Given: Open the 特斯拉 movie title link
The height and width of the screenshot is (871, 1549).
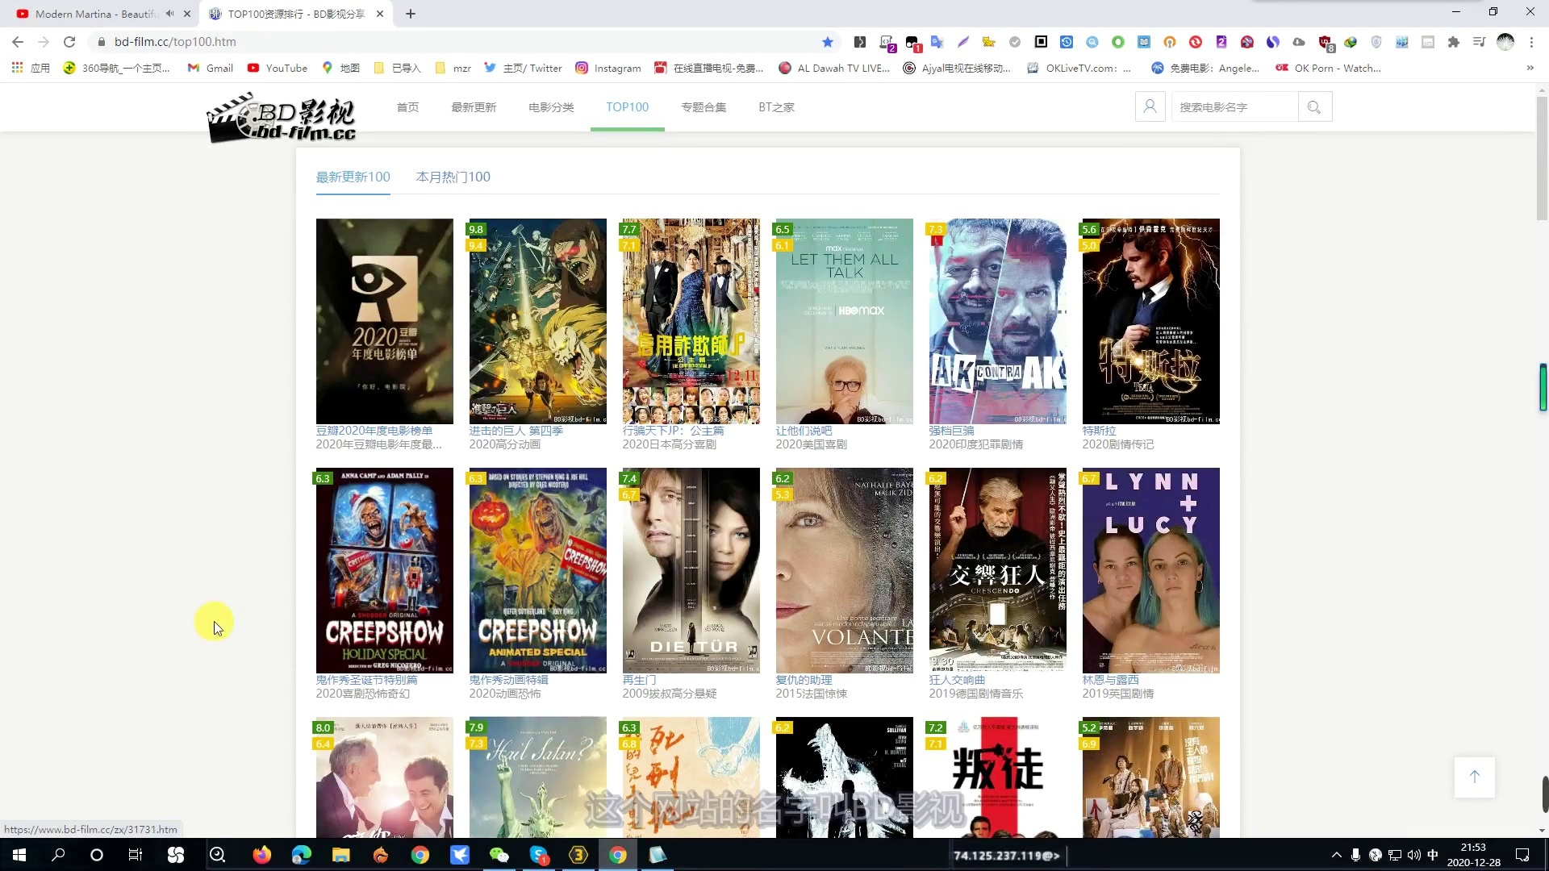Looking at the screenshot, I should pyautogui.click(x=1099, y=431).
